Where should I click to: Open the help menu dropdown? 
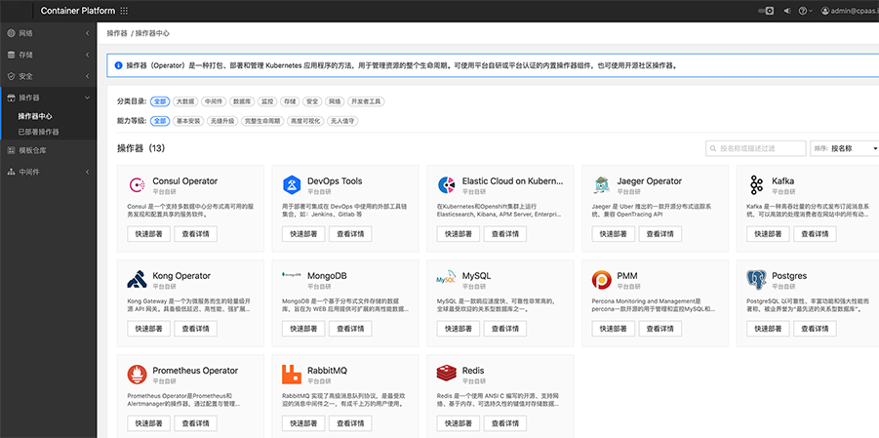[807, 11]
